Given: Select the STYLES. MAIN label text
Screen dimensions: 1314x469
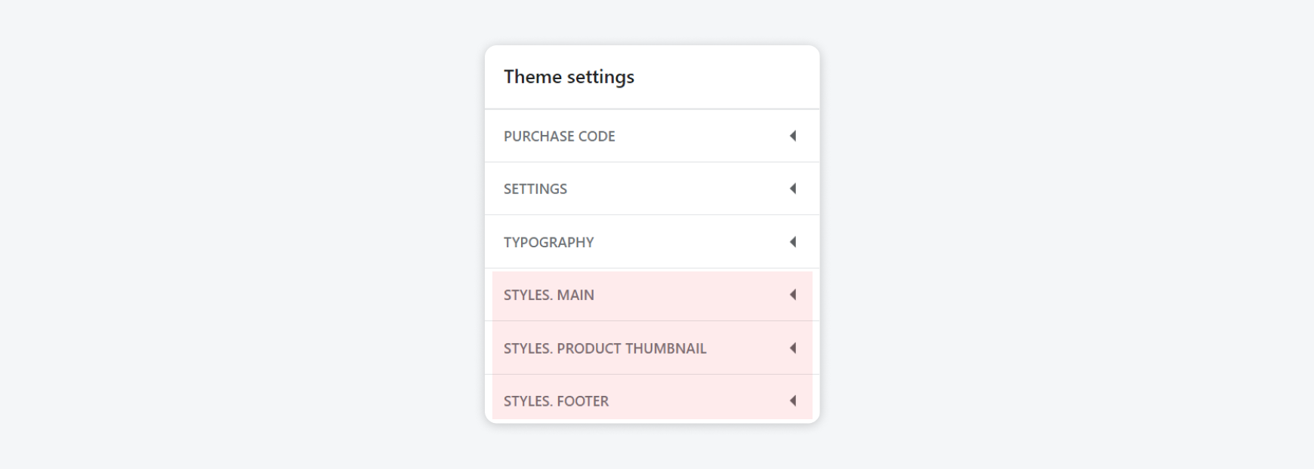Looking at the screenshot, I should click(548, 295).
